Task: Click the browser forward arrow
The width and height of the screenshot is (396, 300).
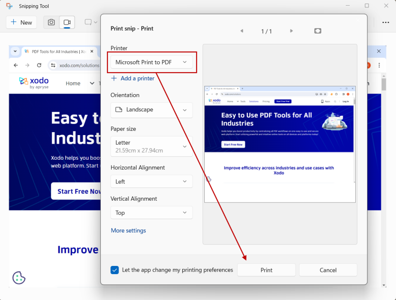Action: [x=28, y=65]
